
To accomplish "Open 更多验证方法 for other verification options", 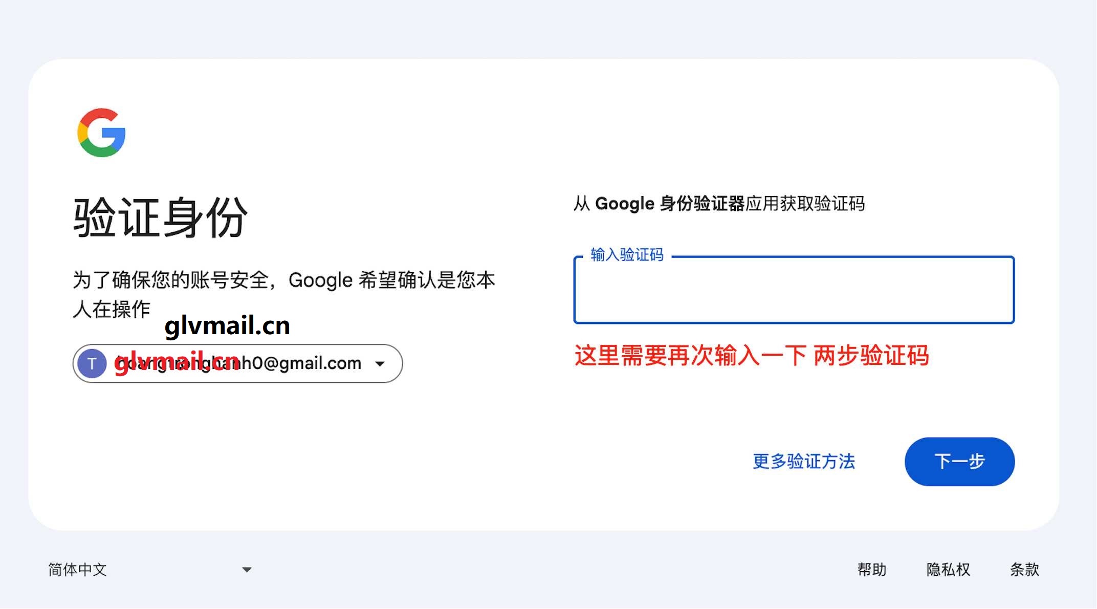I will (803, 462).
